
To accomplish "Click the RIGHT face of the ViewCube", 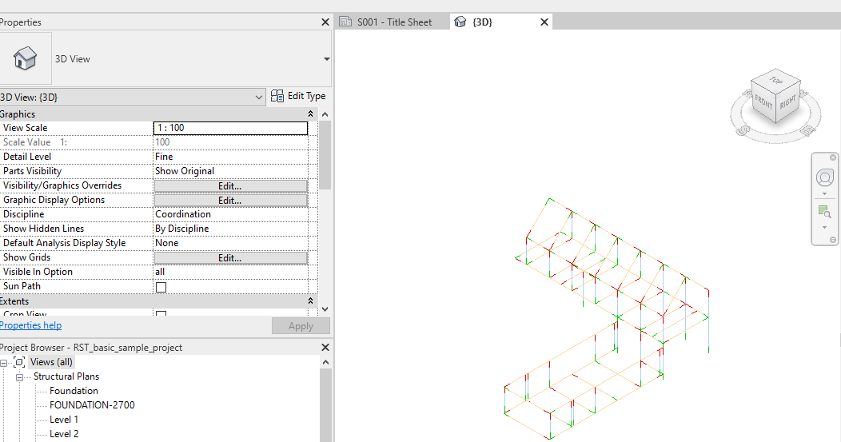I will pyautogui.click(x=788, y=102).
